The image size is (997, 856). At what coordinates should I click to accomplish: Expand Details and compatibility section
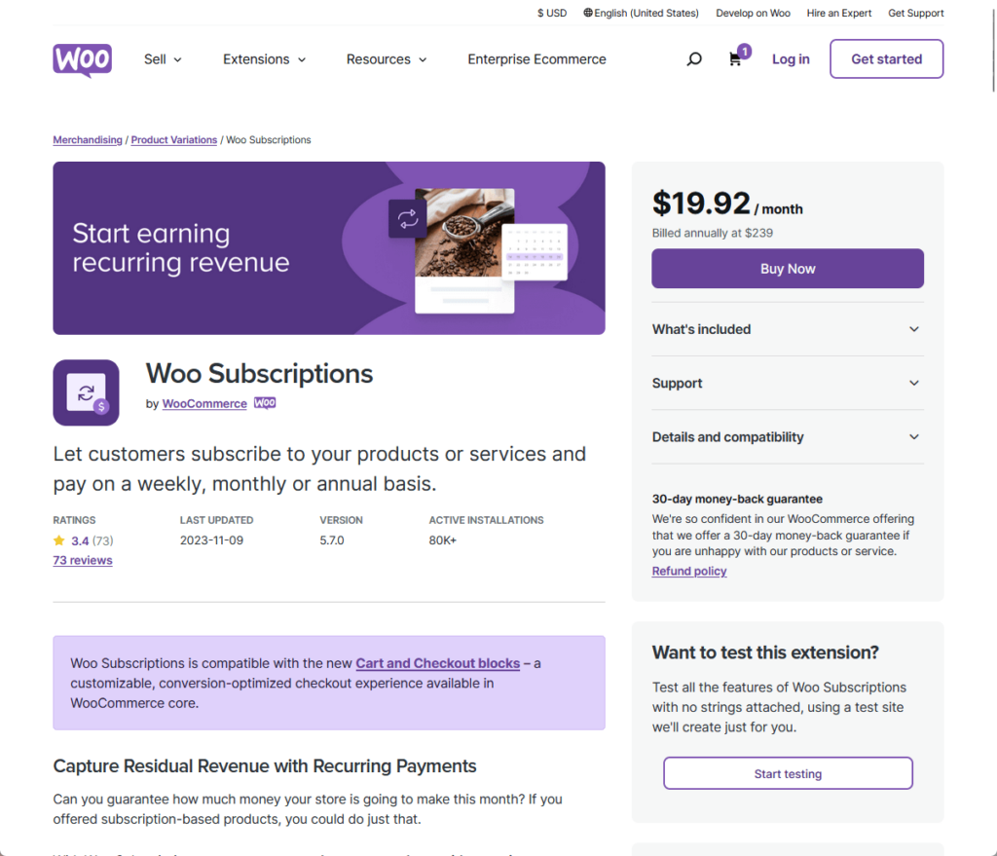787,437
